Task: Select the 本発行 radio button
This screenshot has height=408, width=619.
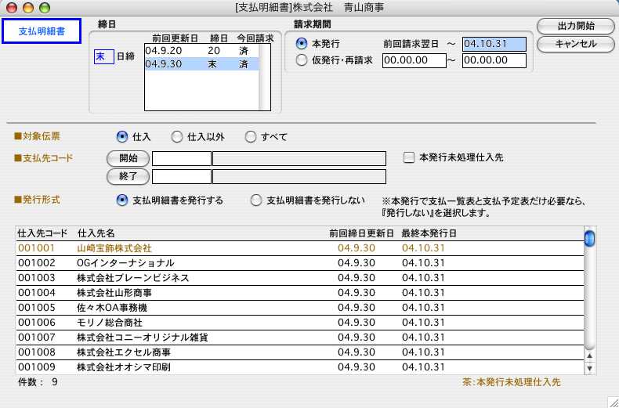Action: tap(302, 43)
